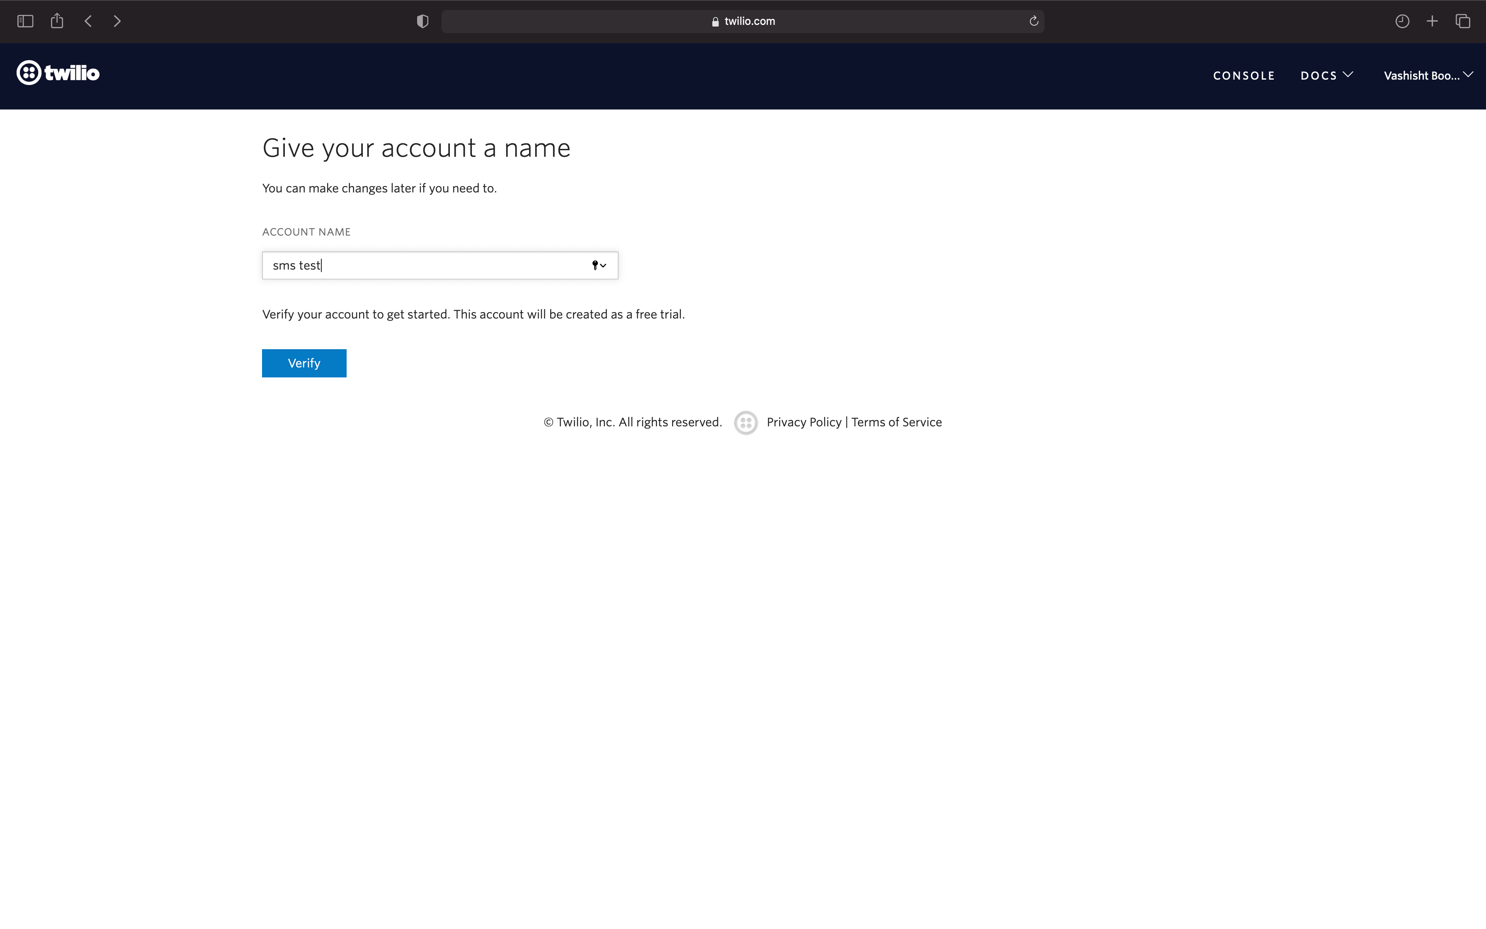This screenshot has height=929, width=1486.
Task: Open the Terms of Service link
Action: 896,422
